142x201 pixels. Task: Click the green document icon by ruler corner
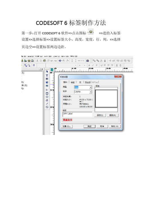click(52, 70)
